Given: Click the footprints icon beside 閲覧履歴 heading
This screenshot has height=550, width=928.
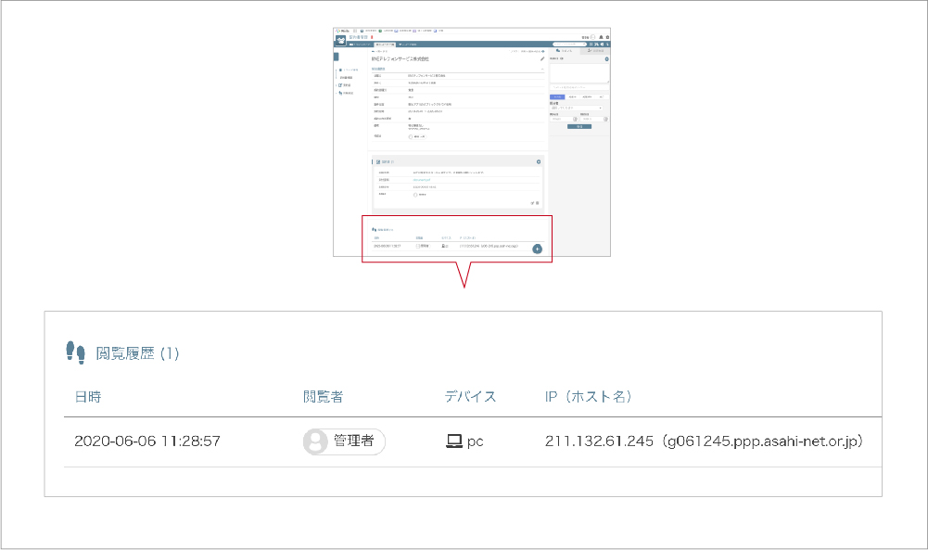Looking at the screenshot, I should pyautogui.click(x=75, y=352).
